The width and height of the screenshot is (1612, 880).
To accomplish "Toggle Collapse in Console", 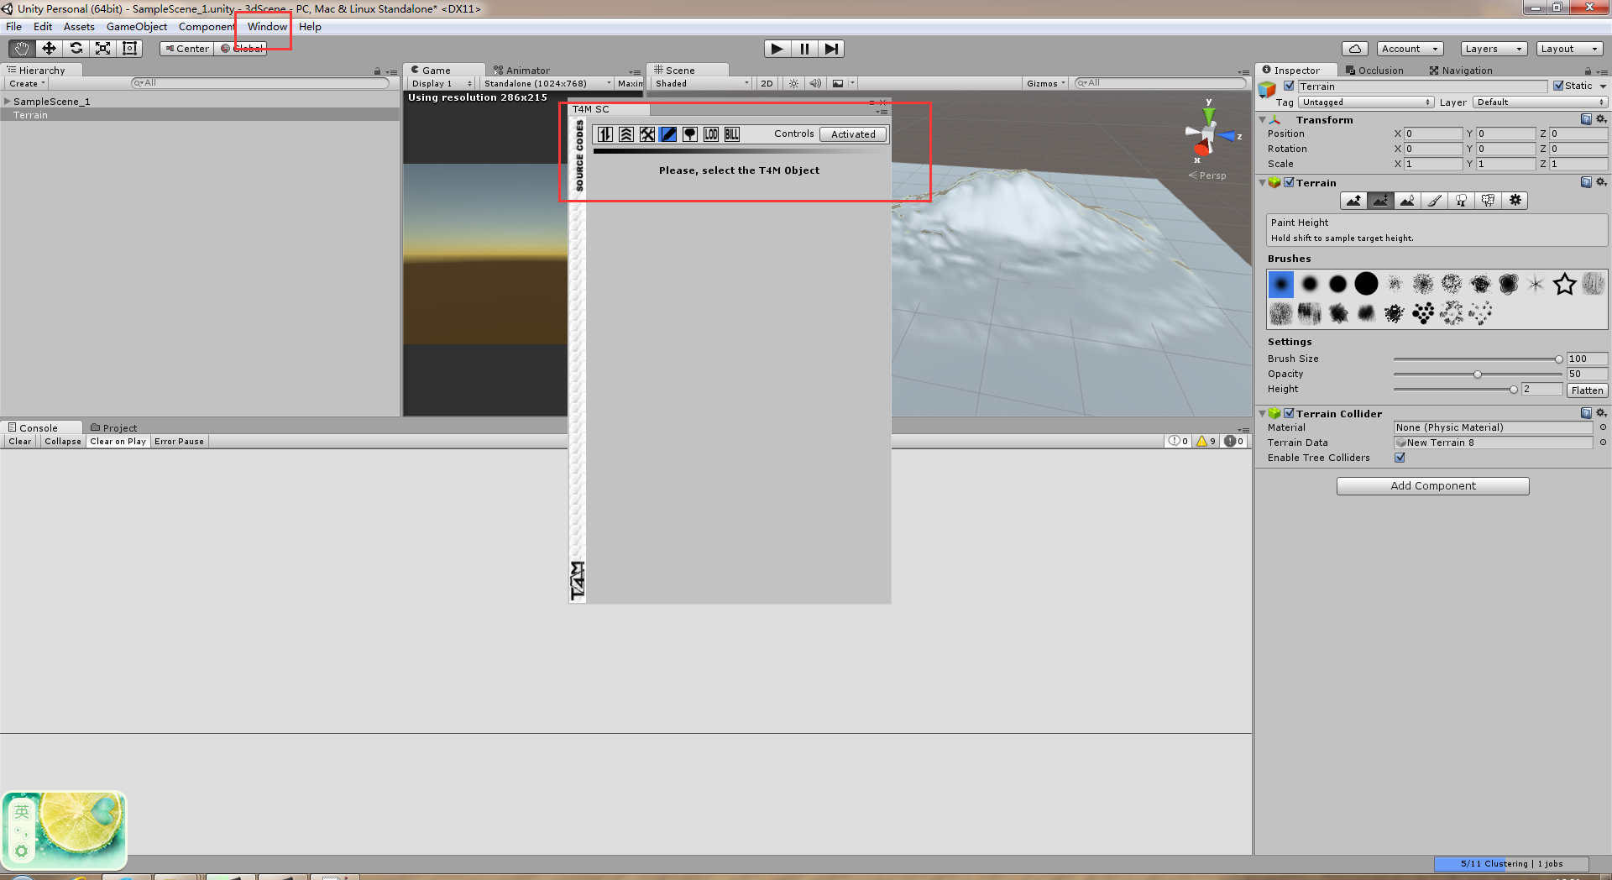I will (63, 442).
